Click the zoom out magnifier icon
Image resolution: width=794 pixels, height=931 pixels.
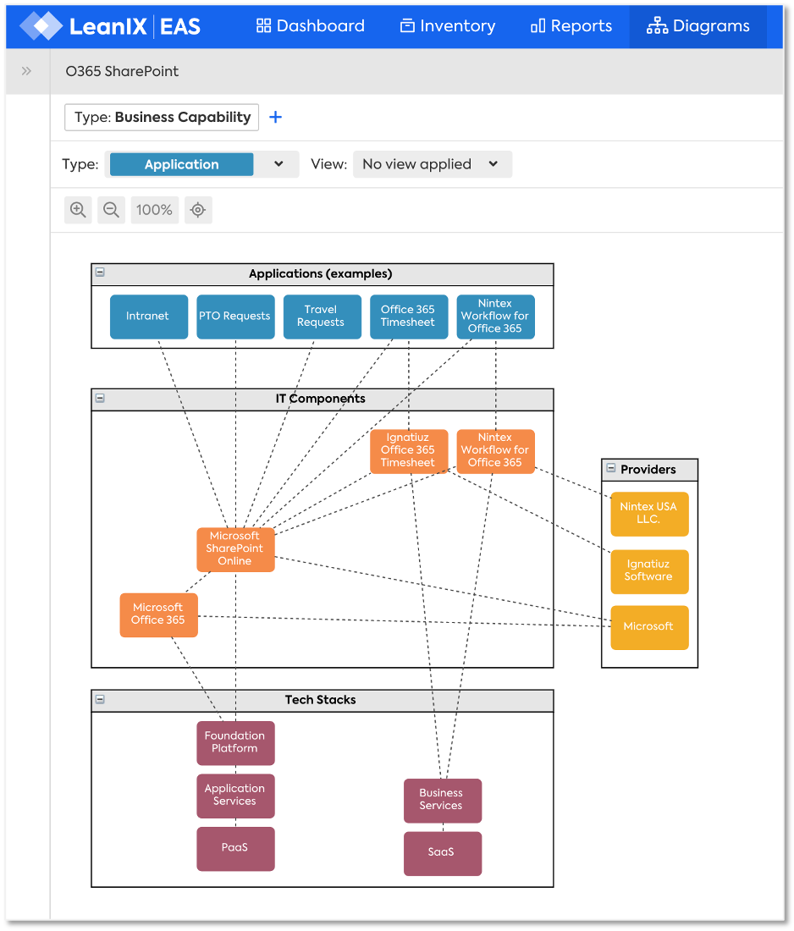pyautogui.click(x=111, y=210)
